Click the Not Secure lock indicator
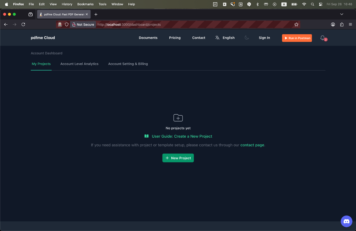 coord(83,25)
